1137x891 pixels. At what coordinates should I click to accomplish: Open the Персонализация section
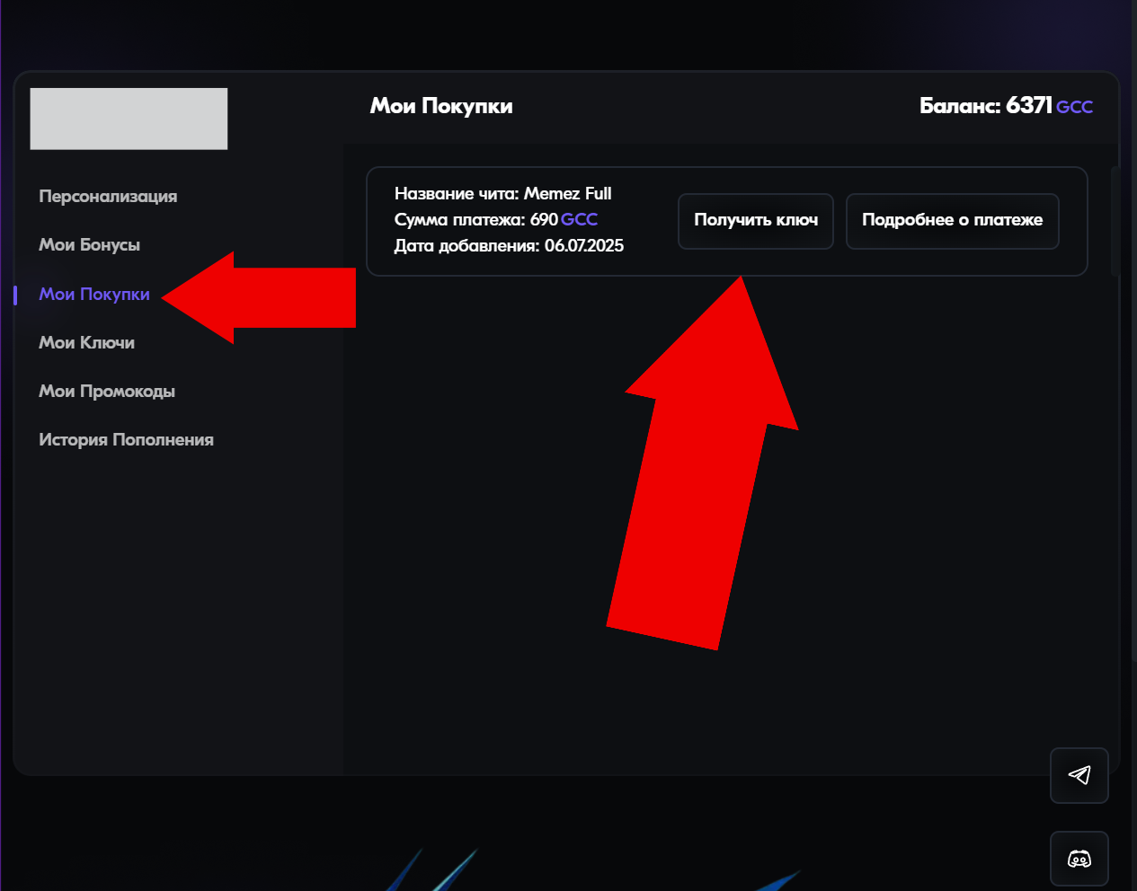pos(108,196)
